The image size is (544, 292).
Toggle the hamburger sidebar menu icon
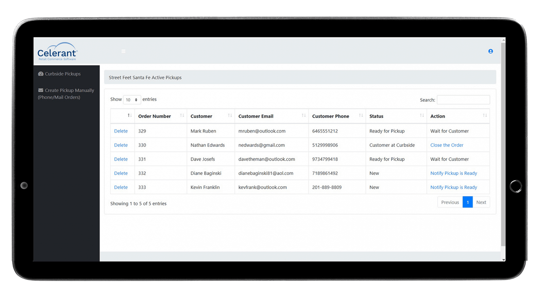[123, 51]
